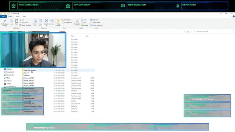The image size is (235, 132).
Task: Click the Explorer help question icon
Action: click(234, 16)
